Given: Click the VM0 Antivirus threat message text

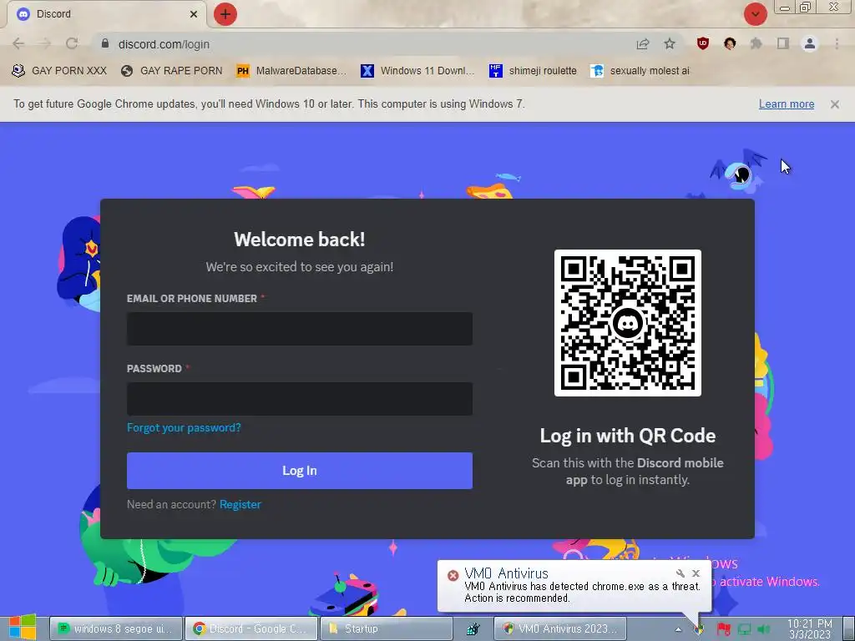Looking at the screenshot, I should pyautogui.click(x=582, y=593).
